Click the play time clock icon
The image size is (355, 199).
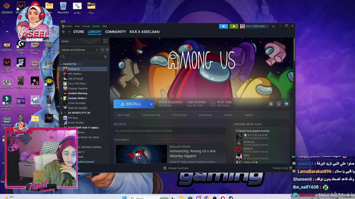point(213,104)
